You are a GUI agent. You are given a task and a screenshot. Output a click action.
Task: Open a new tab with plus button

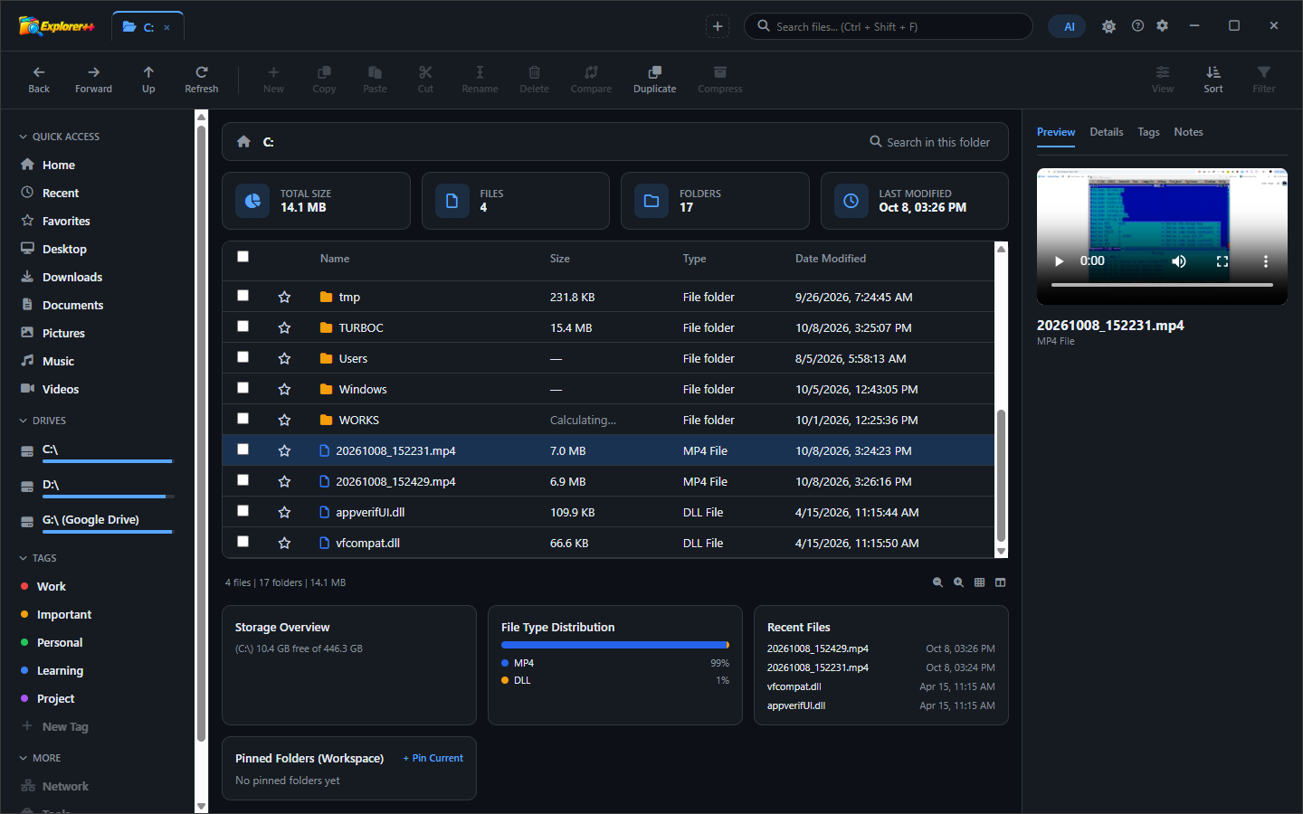[718, 26]
